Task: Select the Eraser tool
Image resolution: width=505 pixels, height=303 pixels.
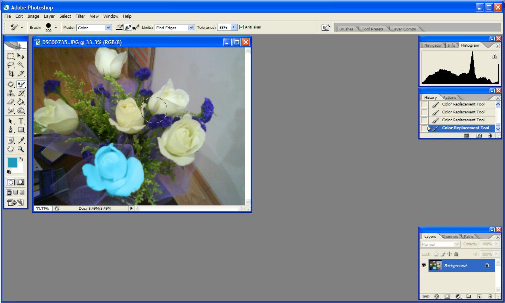Action: click(11, 102)
